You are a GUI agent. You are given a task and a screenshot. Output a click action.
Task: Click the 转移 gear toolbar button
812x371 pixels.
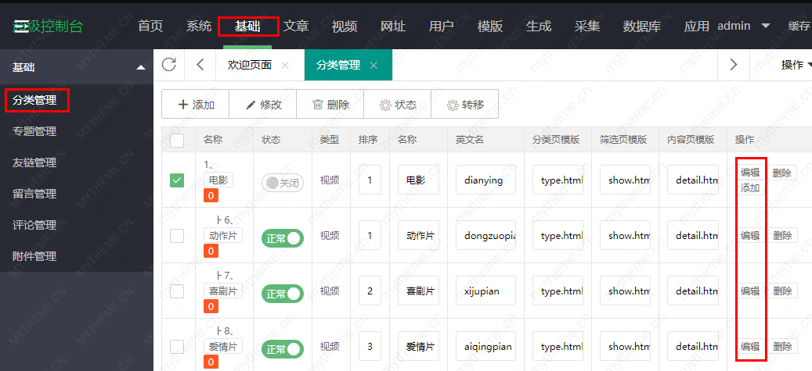(465, 105)
